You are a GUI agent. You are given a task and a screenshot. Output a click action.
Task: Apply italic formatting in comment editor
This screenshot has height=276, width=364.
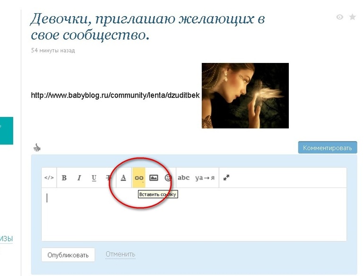point(79,178)
